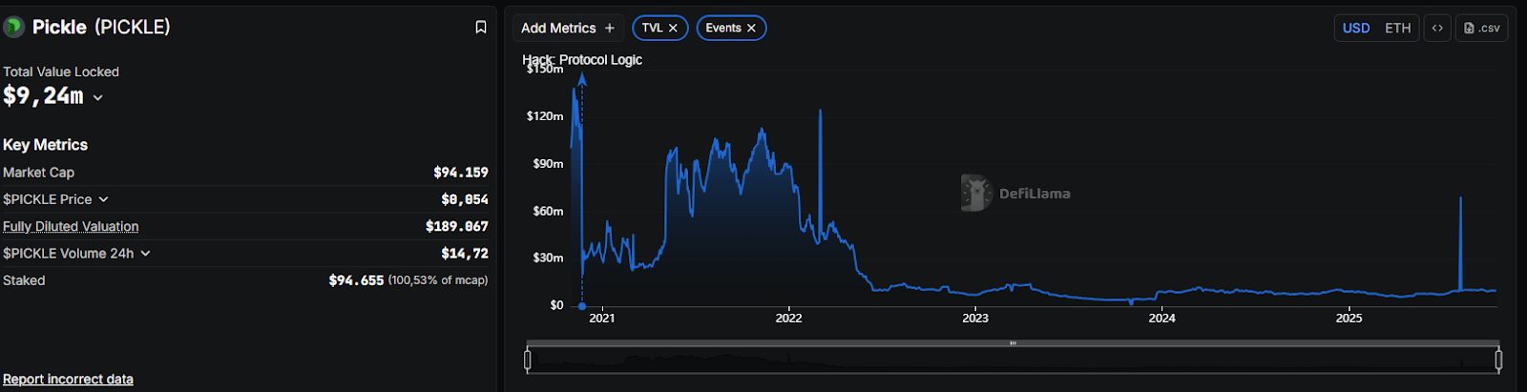
Task: Grab the right chart range handle
Action: click(x=1498, y=360)
